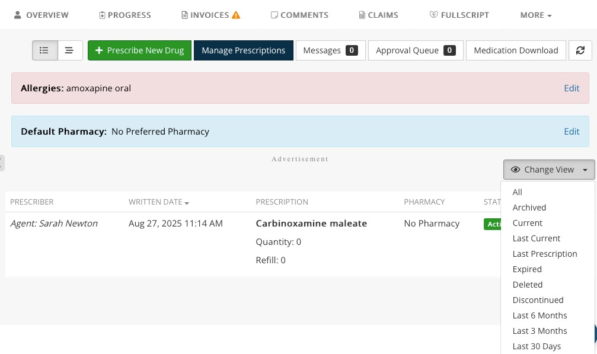Open the Claims tab
Image resolution: width=597 pixels, height=354 pixels.
pos(379,15)
